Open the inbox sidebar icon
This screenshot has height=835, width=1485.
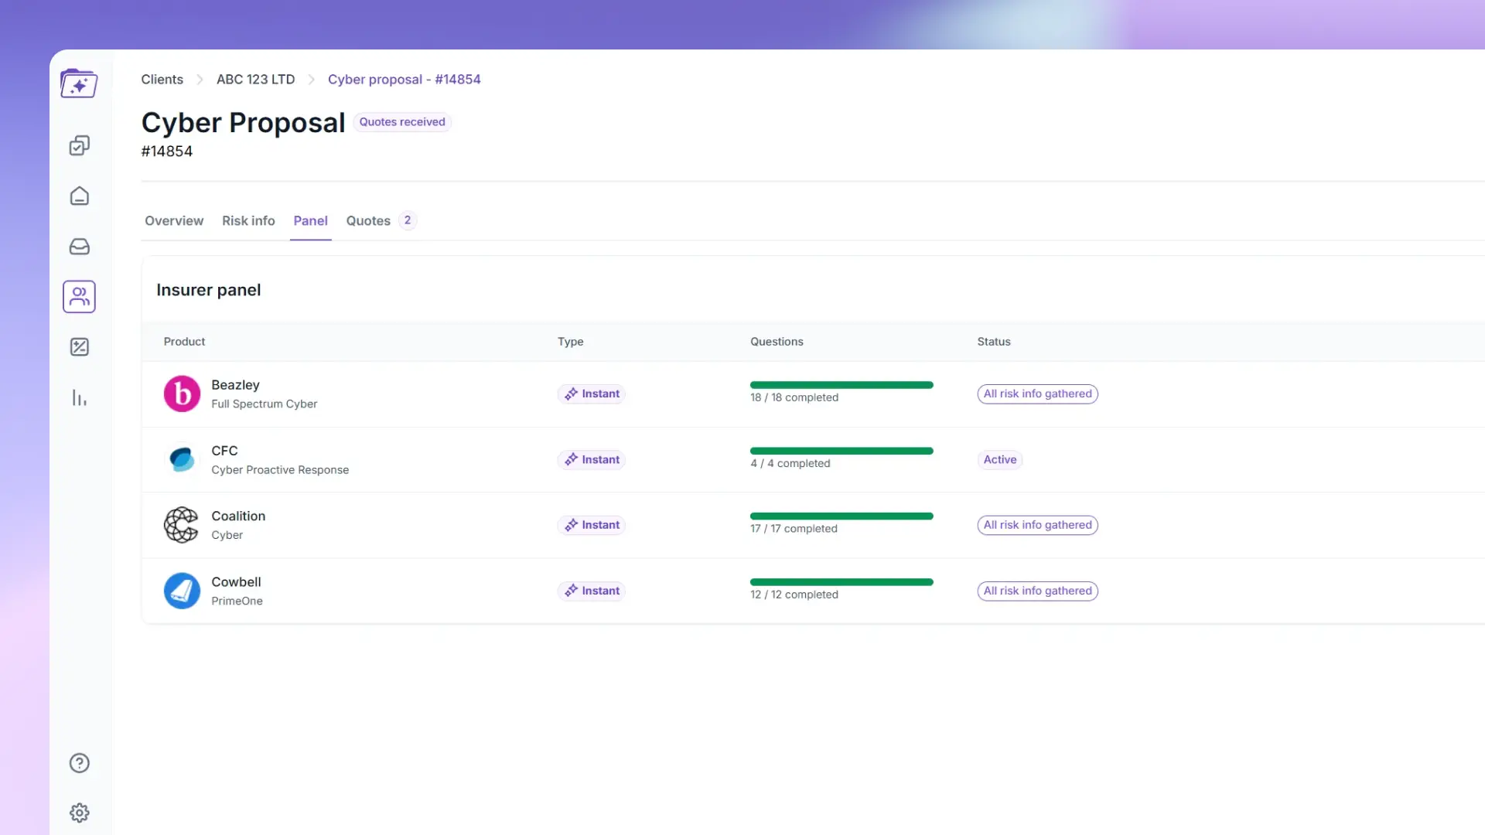(79, 247)
